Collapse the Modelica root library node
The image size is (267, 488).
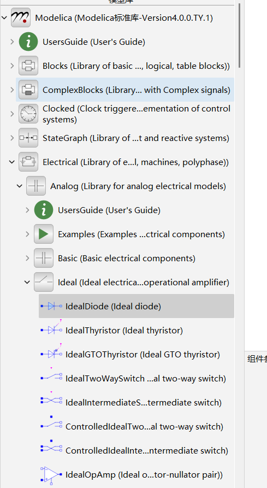point(4,17)
